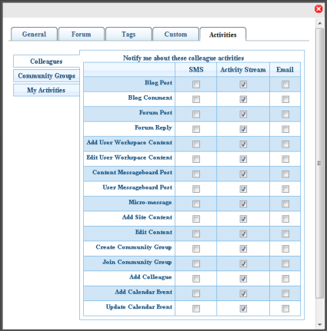Click the scrollbar up arrow
Screen dimensions: 327x331
319,23
